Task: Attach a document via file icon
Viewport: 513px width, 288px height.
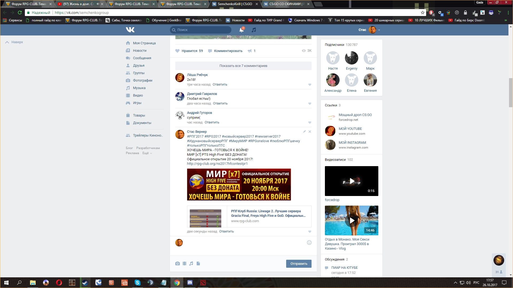Action: [198, 264]
